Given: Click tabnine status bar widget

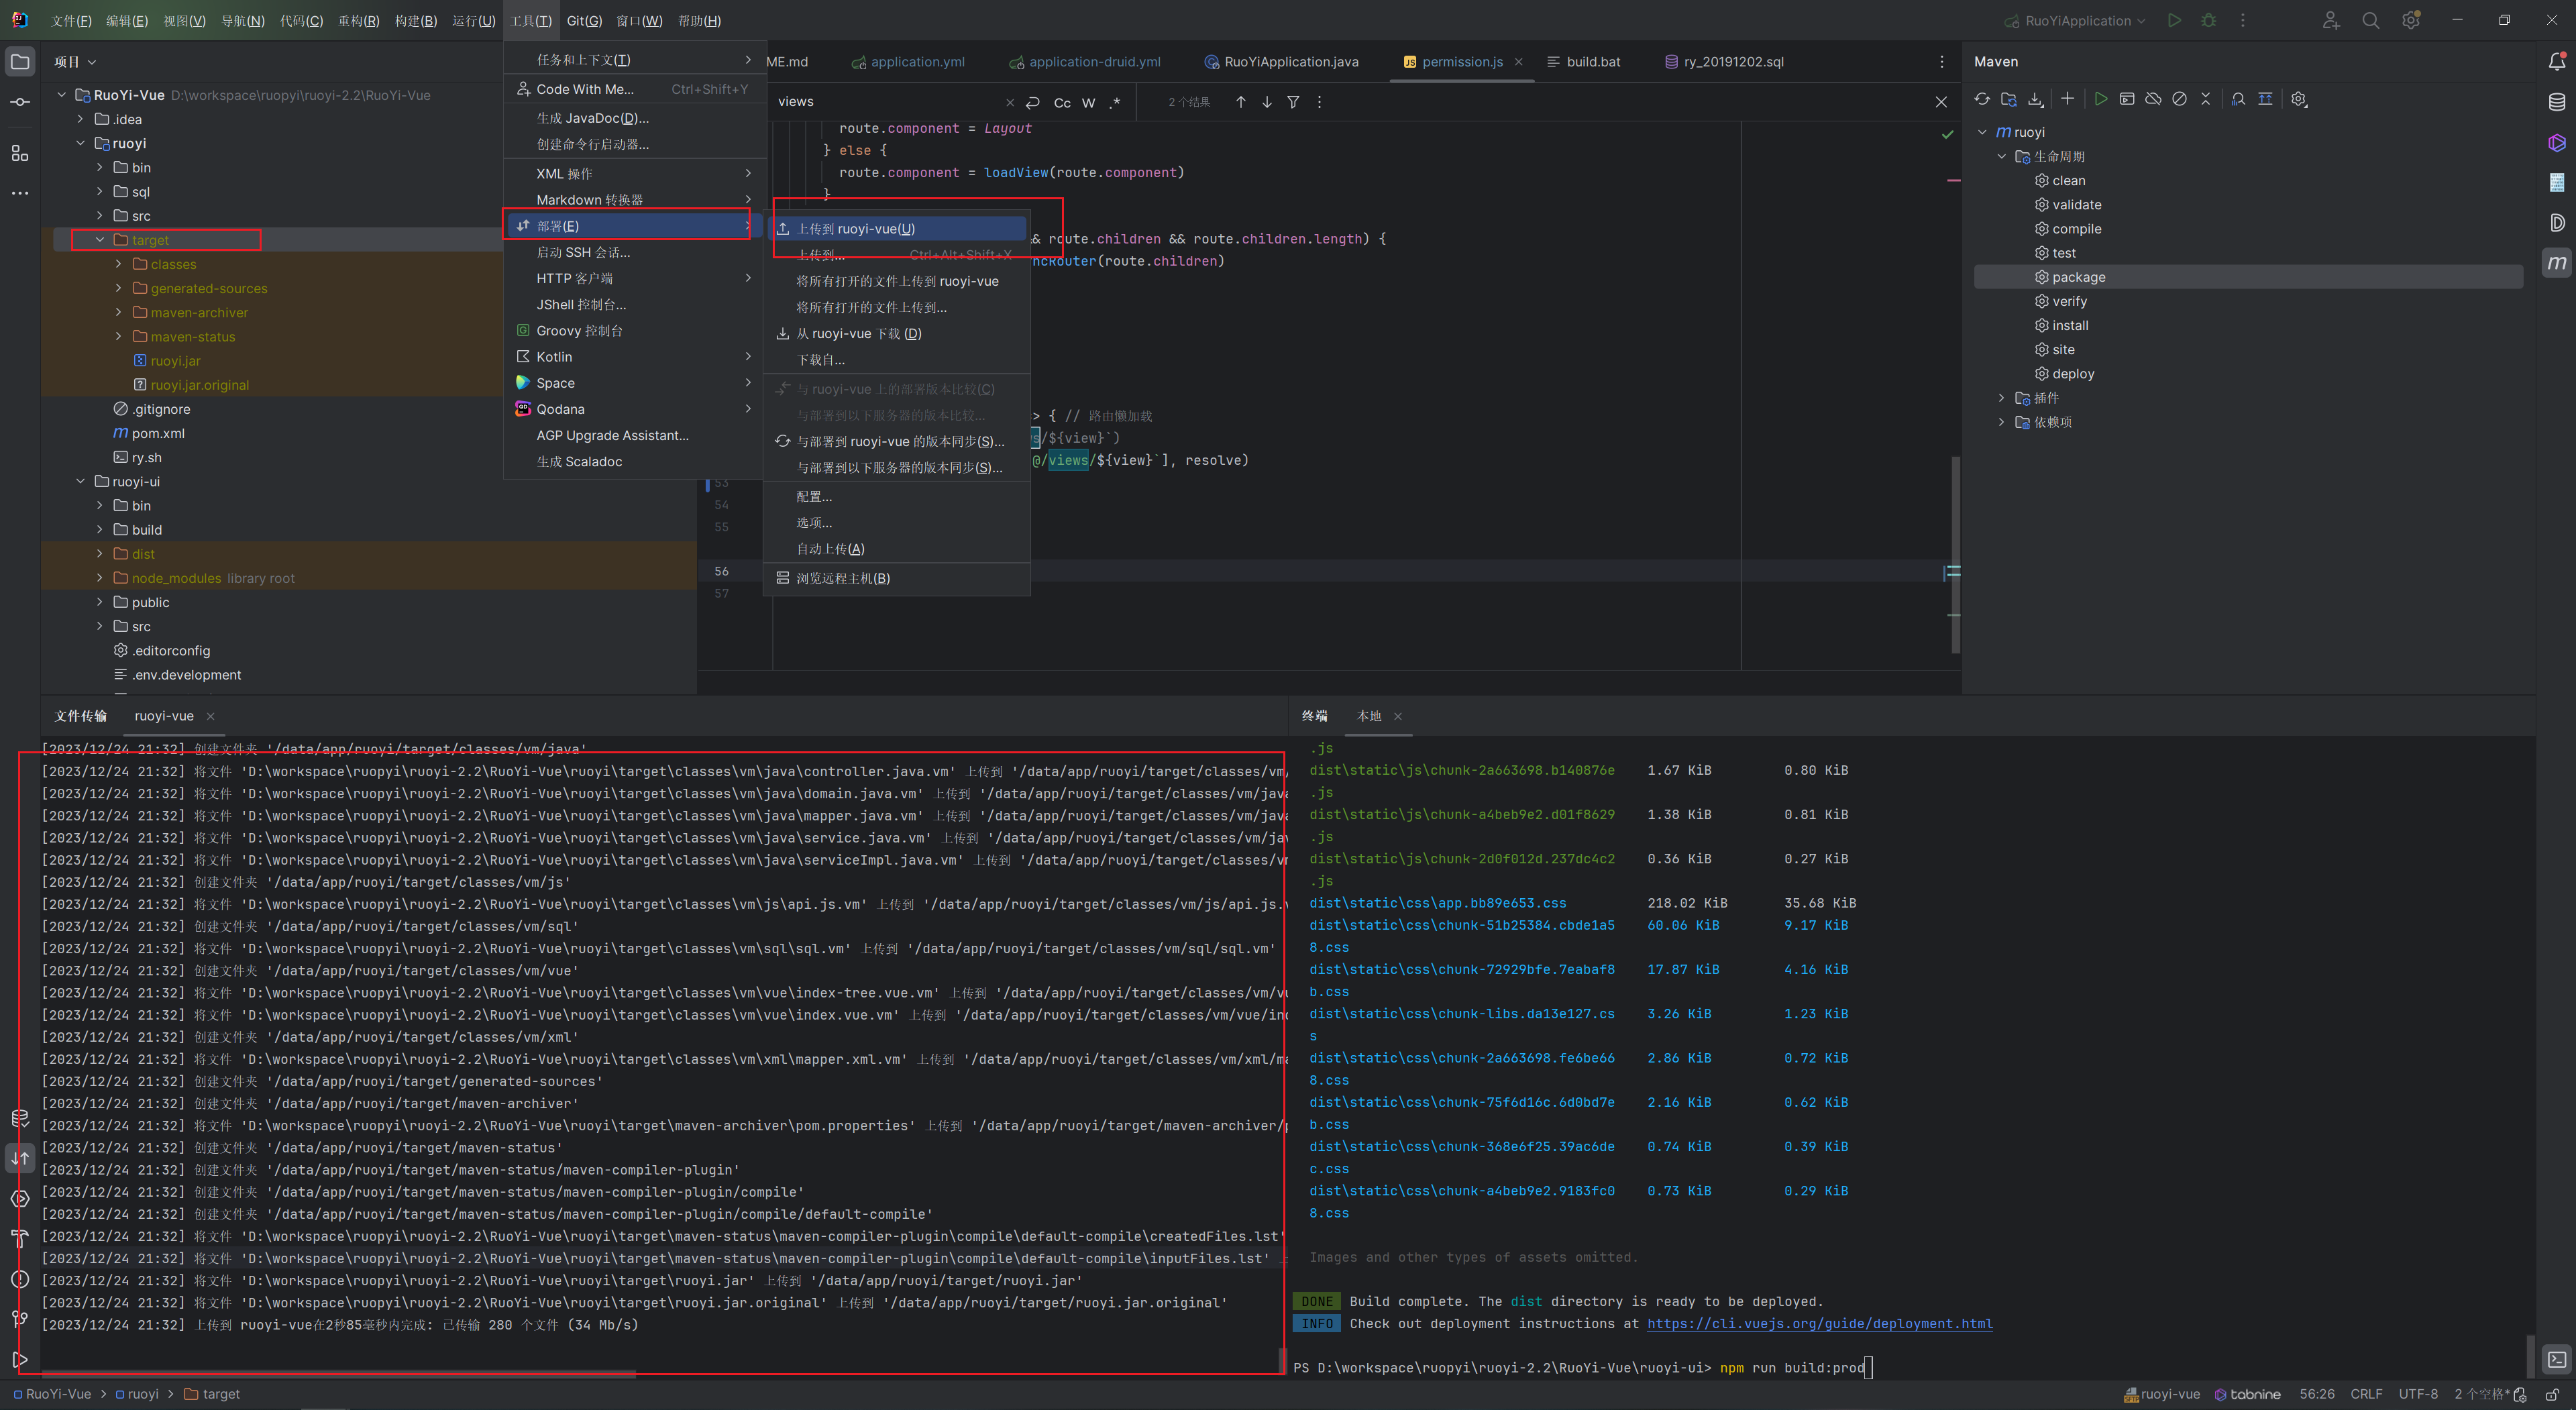Looking at the screenshot, I should pos(2247,1394).
